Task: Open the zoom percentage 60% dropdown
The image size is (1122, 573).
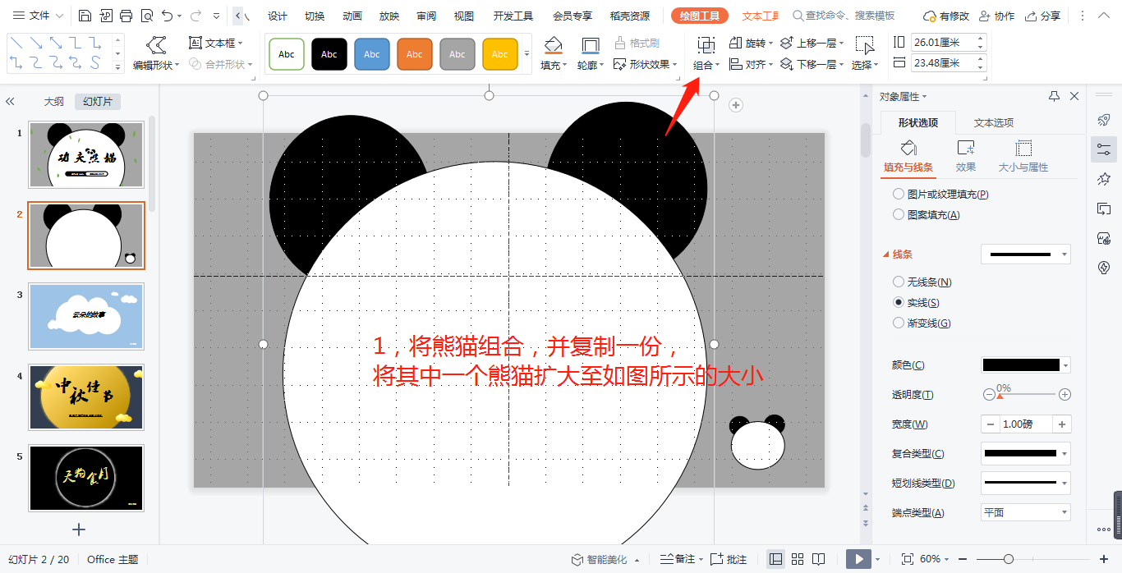Action: point(935,559)
